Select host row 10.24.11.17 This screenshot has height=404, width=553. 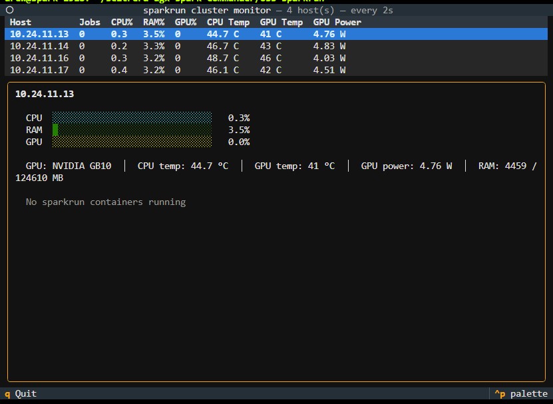click(276, 70)
